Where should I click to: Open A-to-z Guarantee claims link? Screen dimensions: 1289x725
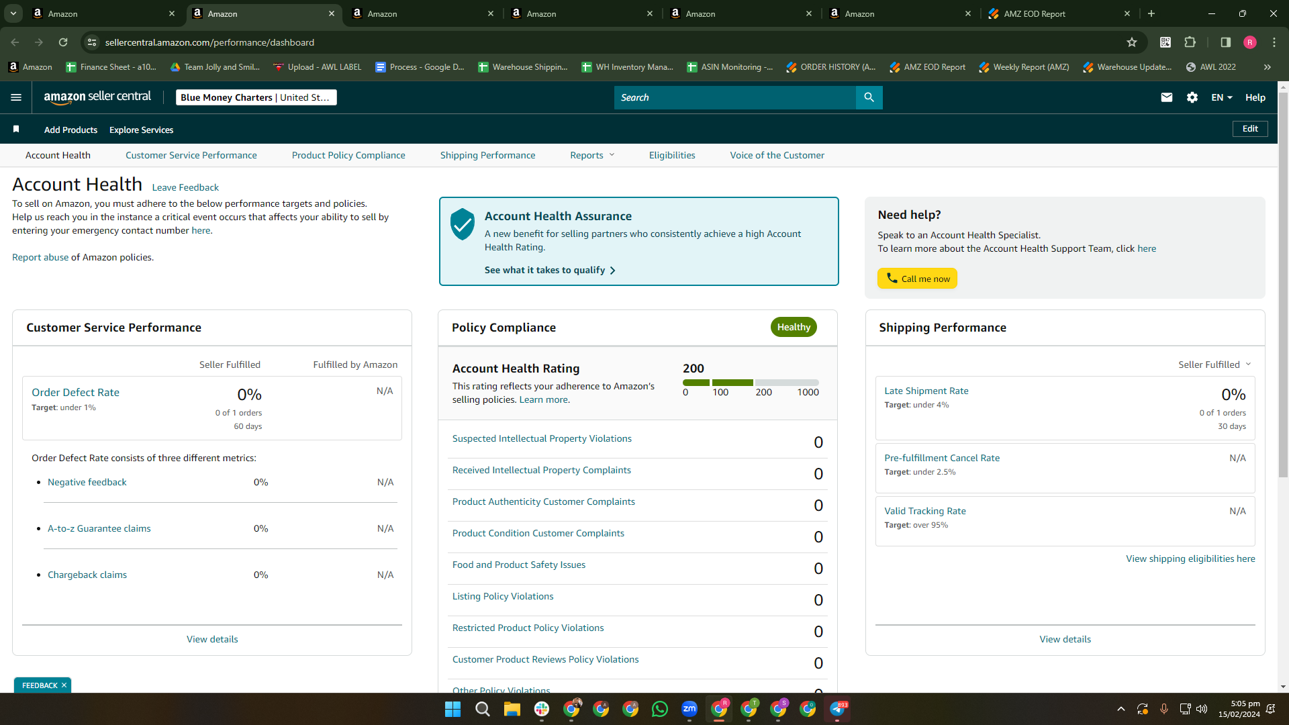[x=99, y=528]
